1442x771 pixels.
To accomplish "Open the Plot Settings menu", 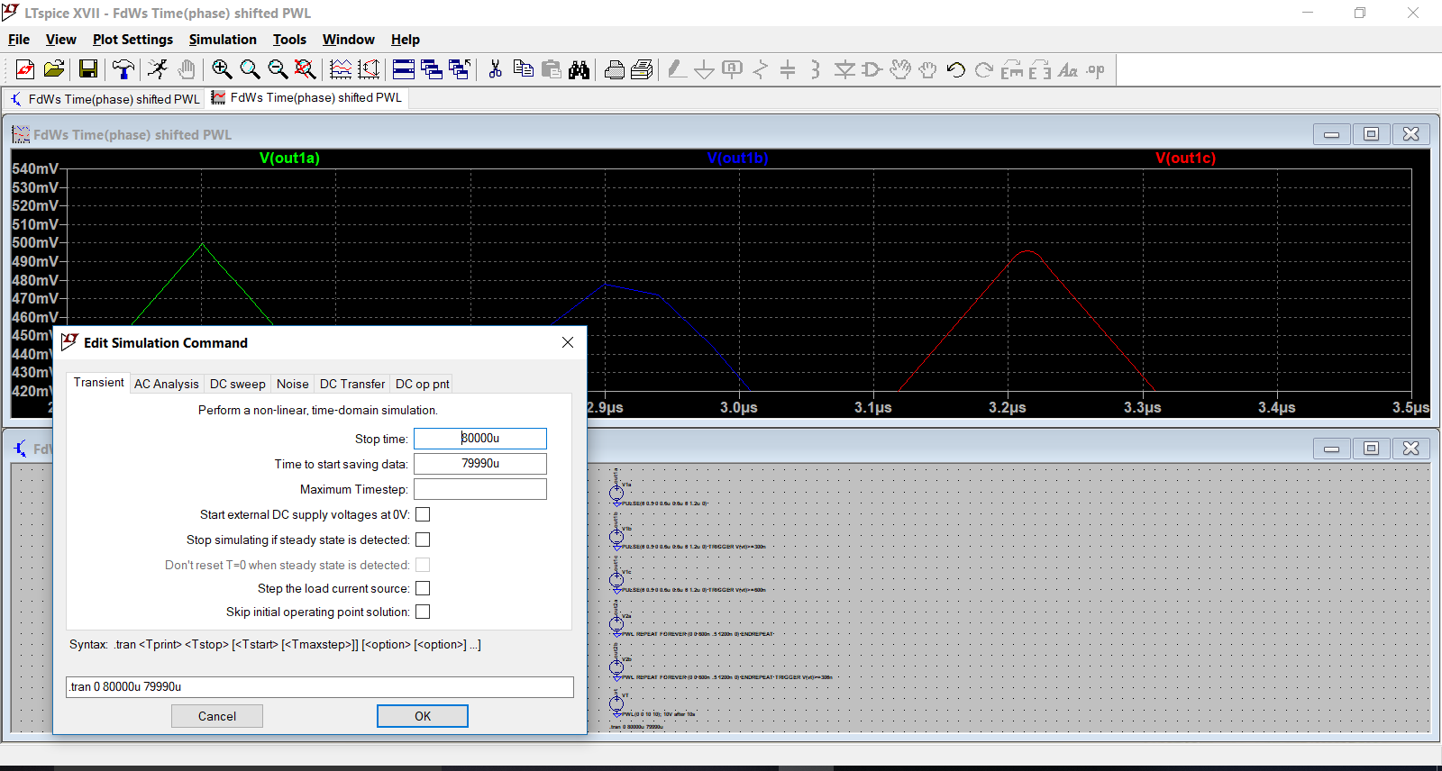I will click(x=132, y=40).
